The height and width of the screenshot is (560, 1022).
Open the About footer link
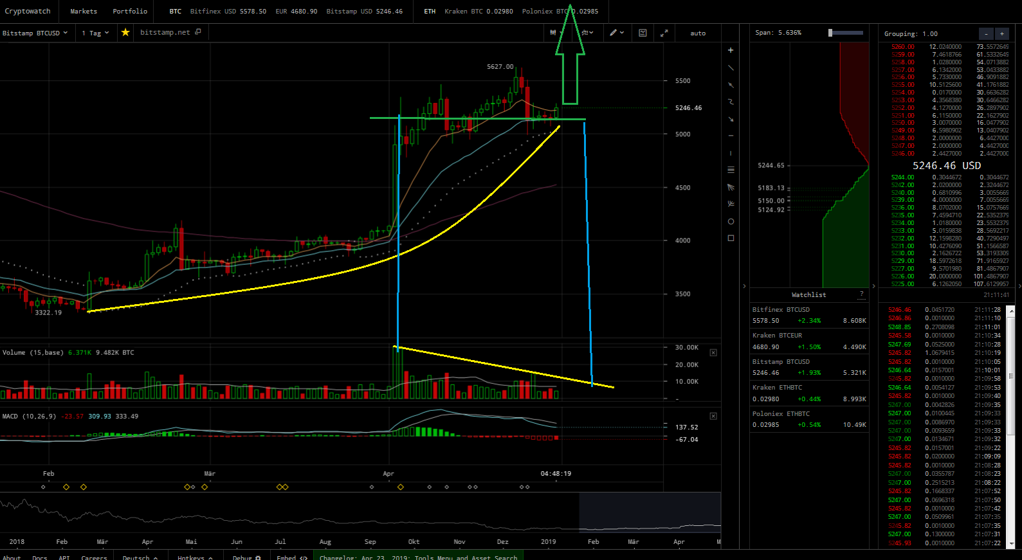pos(12,557)
